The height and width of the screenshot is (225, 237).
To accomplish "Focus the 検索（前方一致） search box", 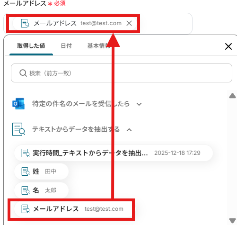I will (x=122, y=73).
